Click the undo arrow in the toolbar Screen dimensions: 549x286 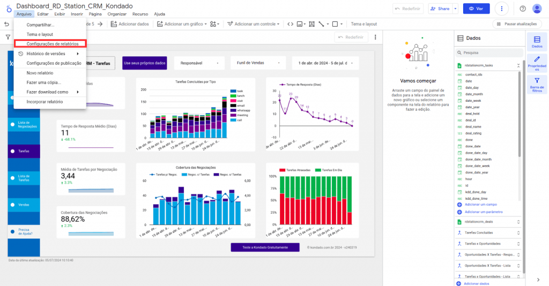(x=7, y=24)
